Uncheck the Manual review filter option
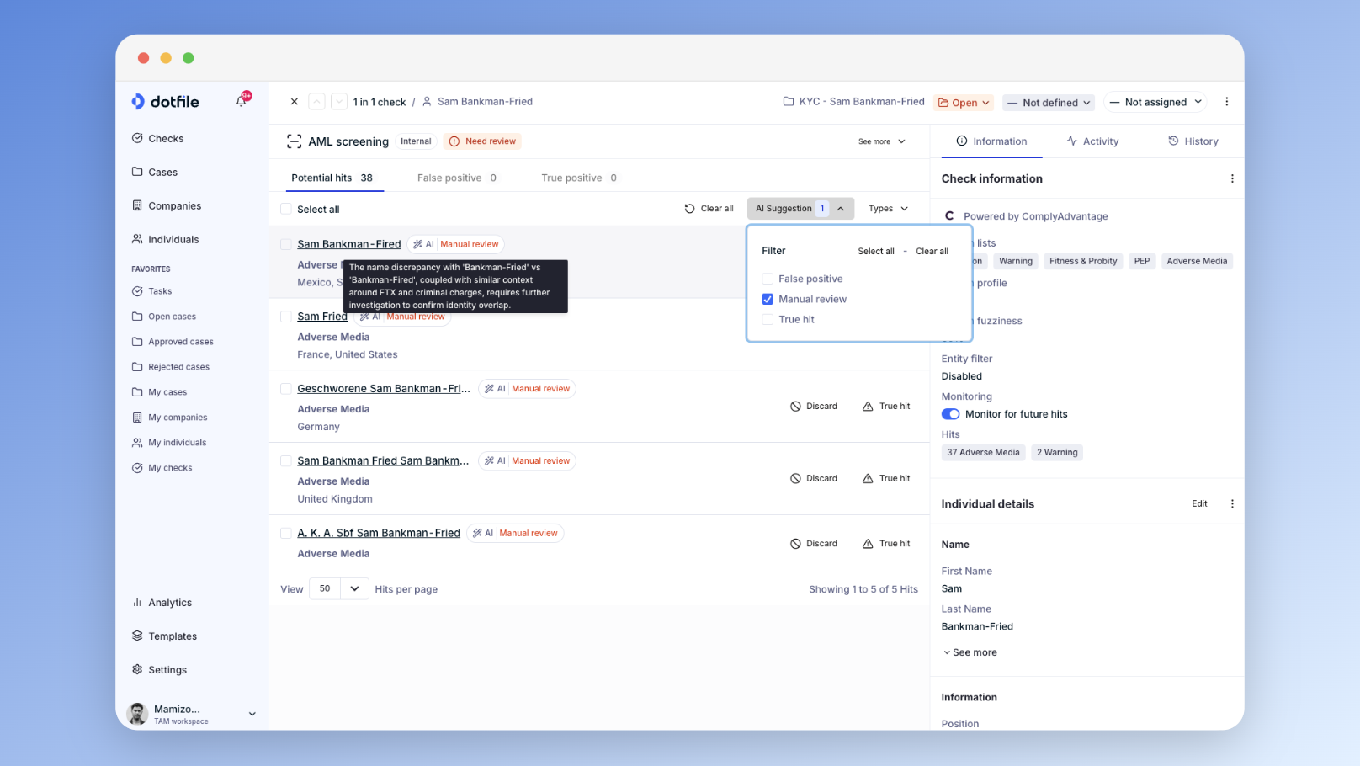1360x766 pixels. pyautogui.click(x=768, y=300)
